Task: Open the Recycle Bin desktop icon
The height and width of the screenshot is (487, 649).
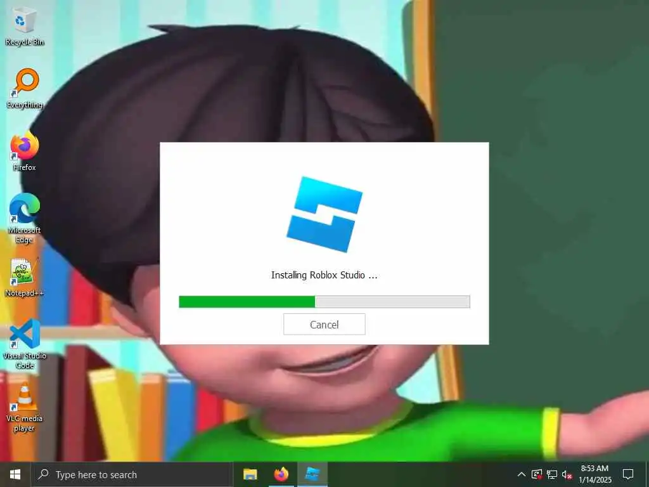Action: [x=25, y=26]
